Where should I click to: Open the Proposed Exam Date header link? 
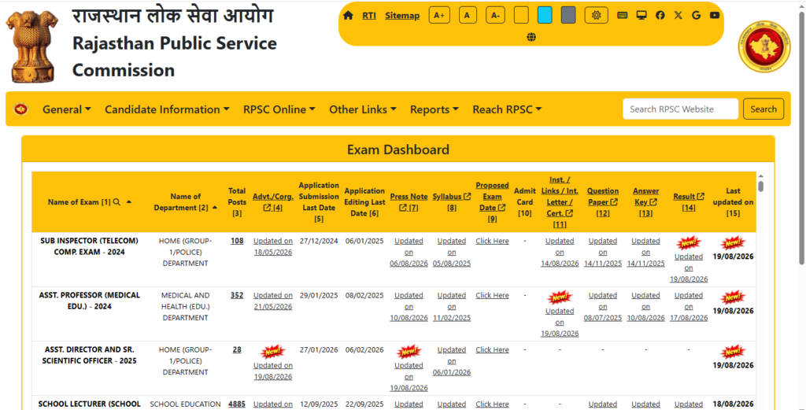492,202
